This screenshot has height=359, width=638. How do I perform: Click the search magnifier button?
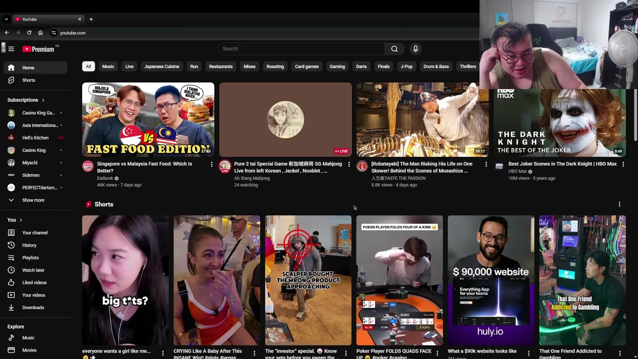tap(394, 49)
